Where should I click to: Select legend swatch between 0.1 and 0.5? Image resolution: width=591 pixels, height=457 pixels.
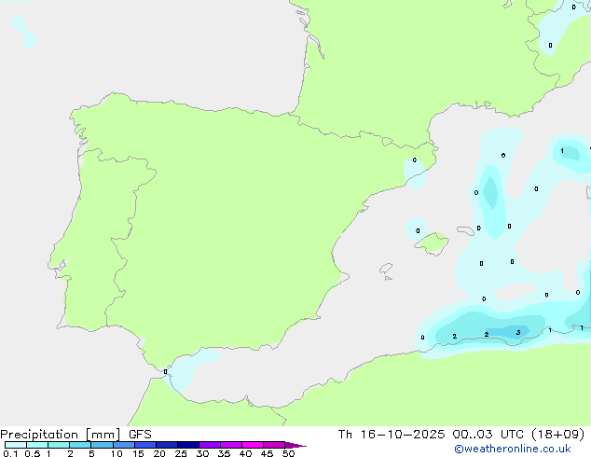click(16, 445)
